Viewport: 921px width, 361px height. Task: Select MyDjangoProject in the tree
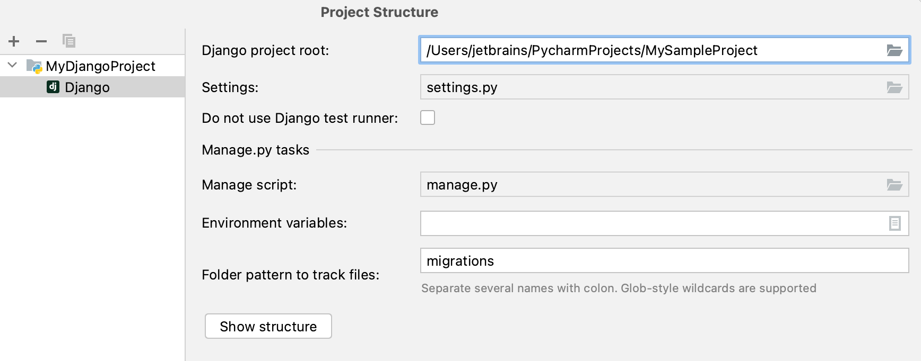click(92, 66)
